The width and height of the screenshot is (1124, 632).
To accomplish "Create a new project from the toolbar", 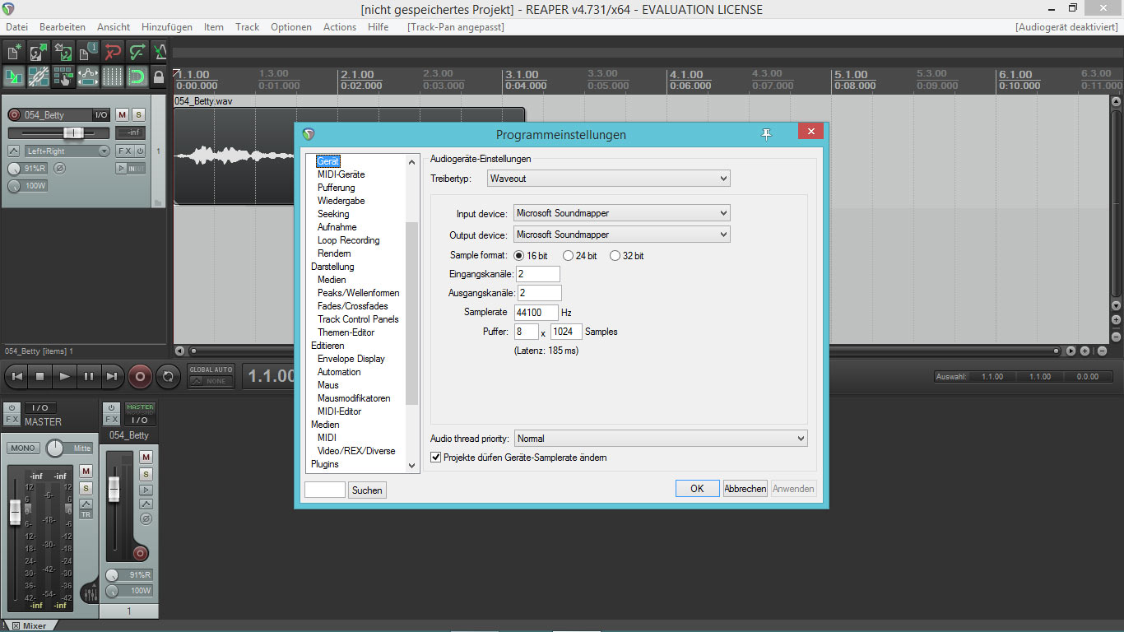I will 13,53.
